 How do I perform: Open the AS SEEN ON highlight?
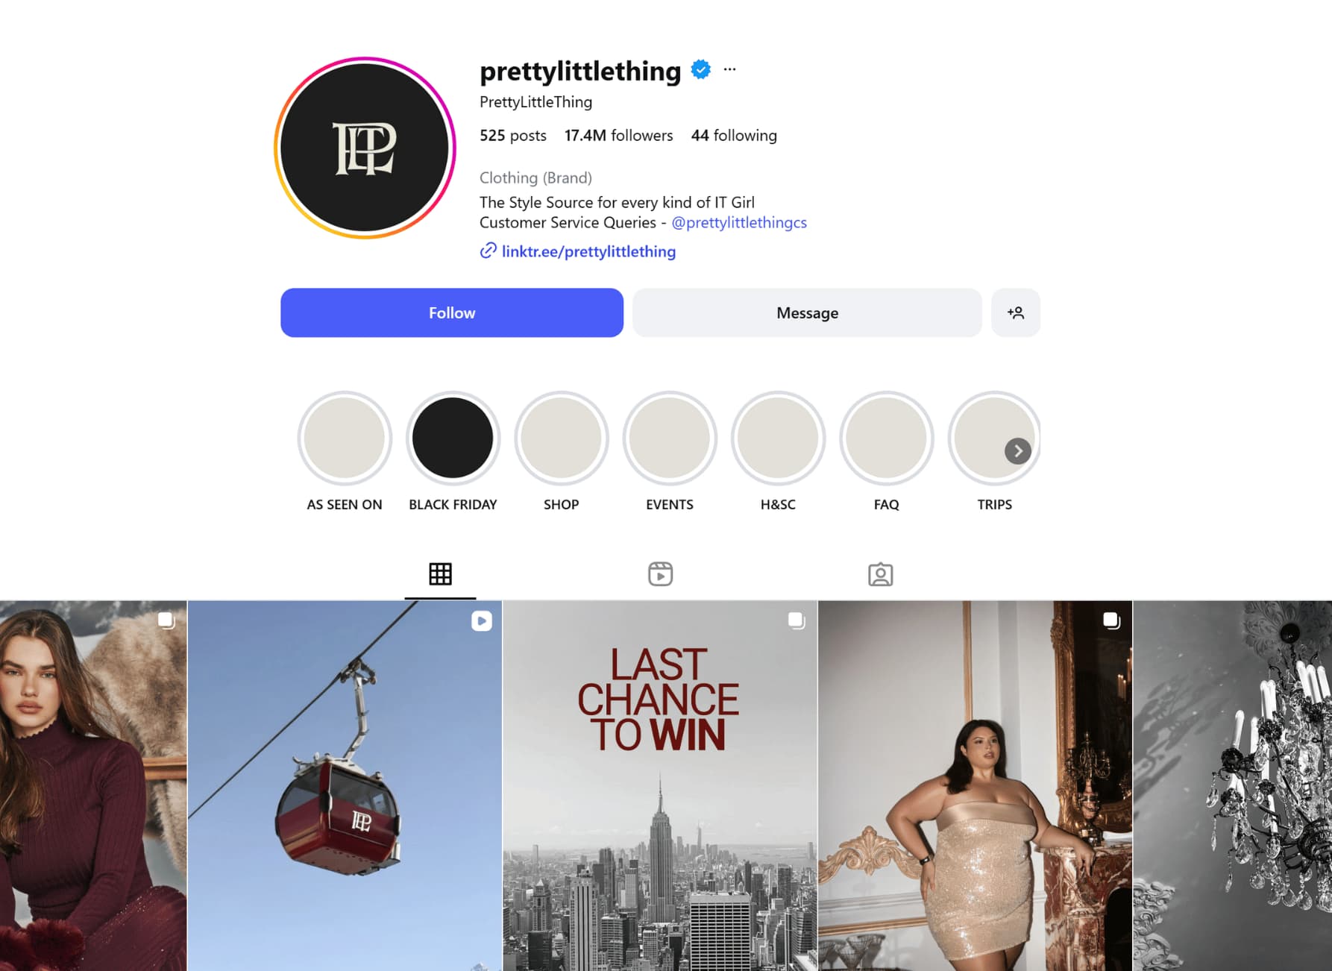pos(345,438)
